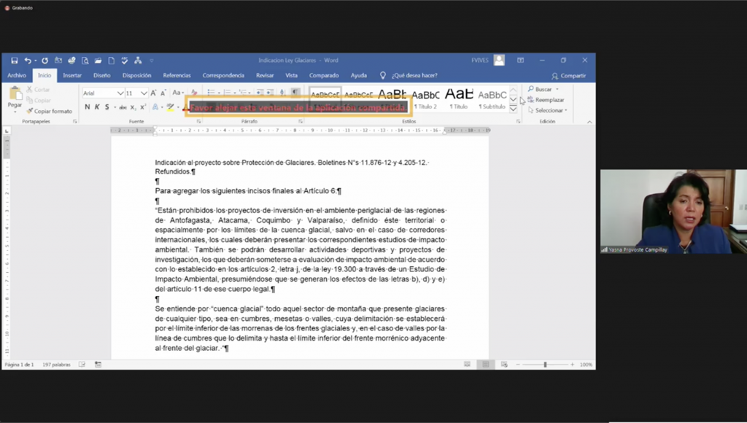Click the multilevel list icon
The image size is (747, 423).
click(242, 92)
